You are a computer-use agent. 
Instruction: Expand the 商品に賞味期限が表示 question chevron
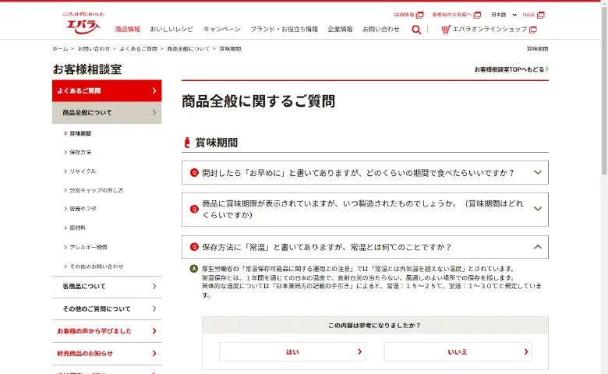[537, 209]
